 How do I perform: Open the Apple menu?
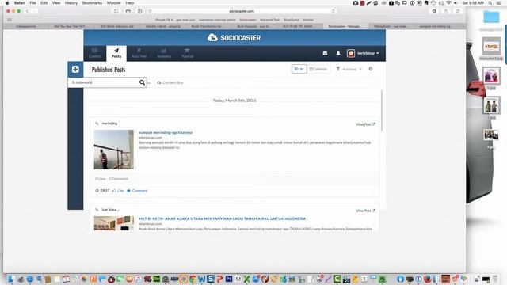pos(7,3)
